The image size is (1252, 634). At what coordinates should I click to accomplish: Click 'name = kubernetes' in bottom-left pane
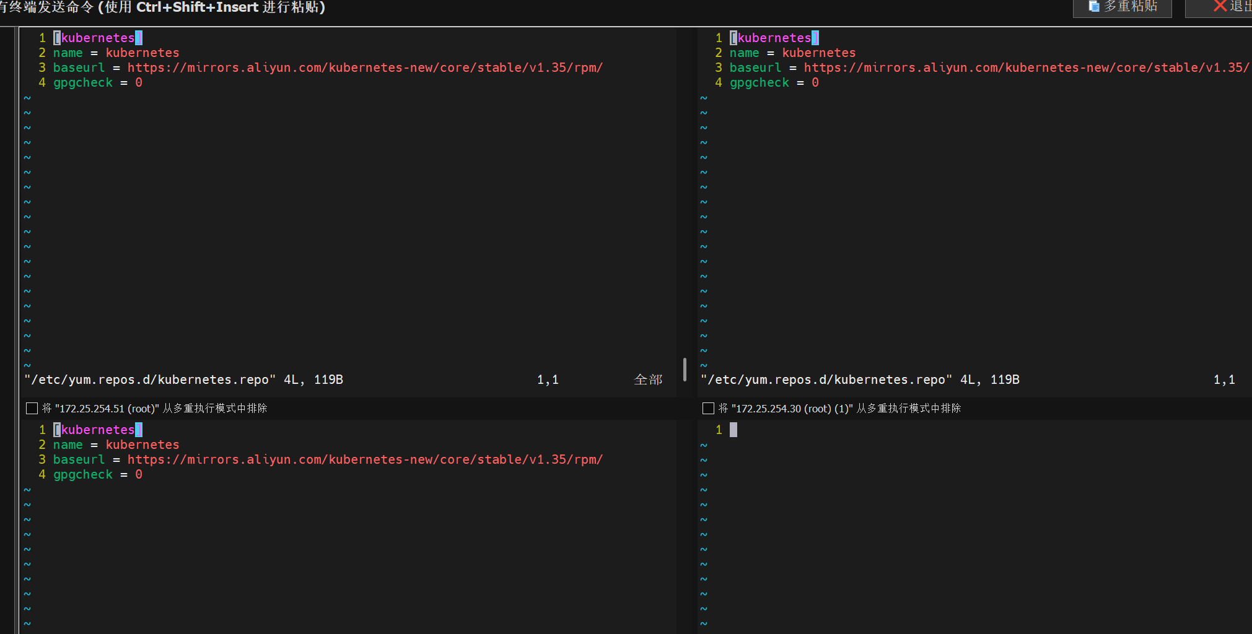click(x=116, y=445)
